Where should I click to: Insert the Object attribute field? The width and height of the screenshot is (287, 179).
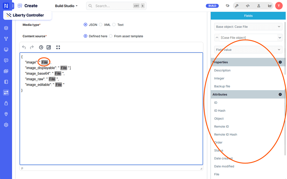(219, 118)
